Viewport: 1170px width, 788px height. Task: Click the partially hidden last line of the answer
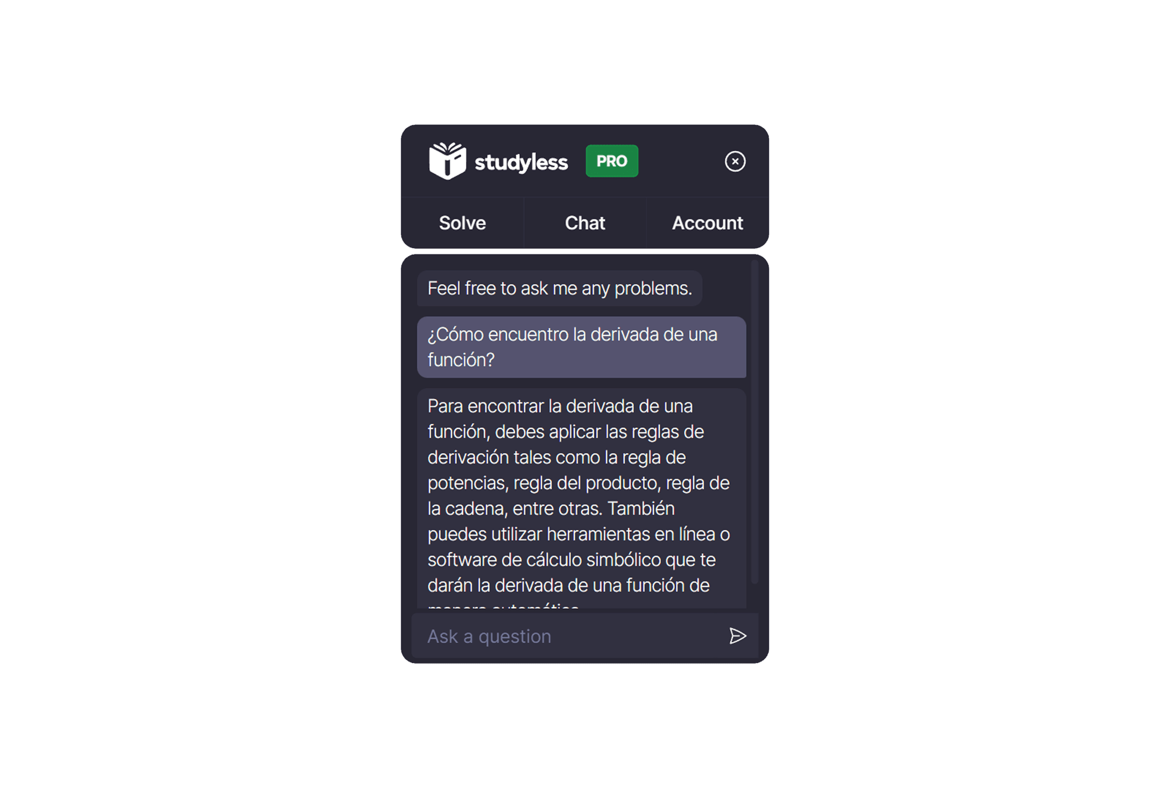(503, 606)
